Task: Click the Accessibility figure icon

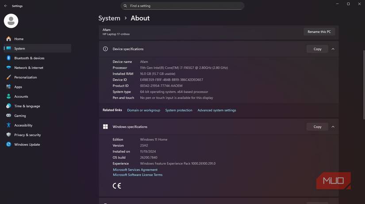Action: 8,125
